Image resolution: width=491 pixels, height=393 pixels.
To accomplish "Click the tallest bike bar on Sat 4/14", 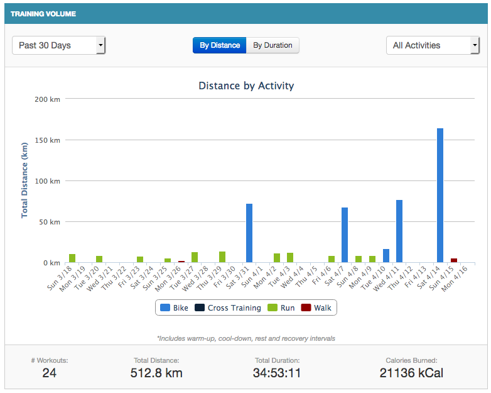I will [440, 195].
